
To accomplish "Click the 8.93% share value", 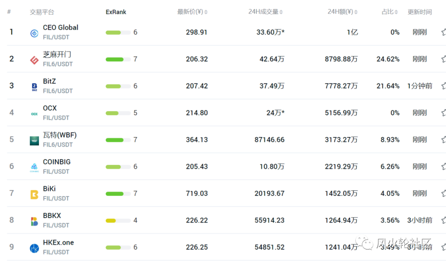I will click(x=390, y=140).
